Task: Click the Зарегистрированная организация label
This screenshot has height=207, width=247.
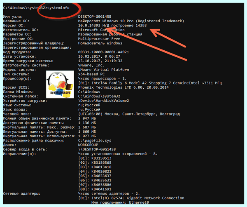Action: coord(37,47)
